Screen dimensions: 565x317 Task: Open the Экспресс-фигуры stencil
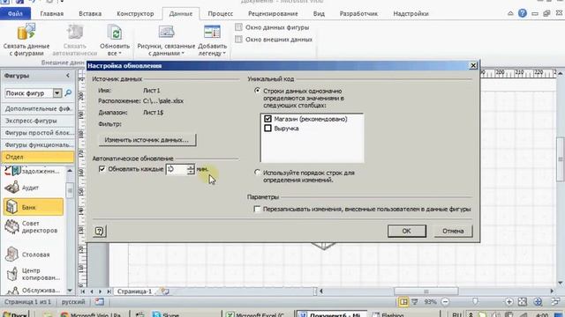pos(38,121)
